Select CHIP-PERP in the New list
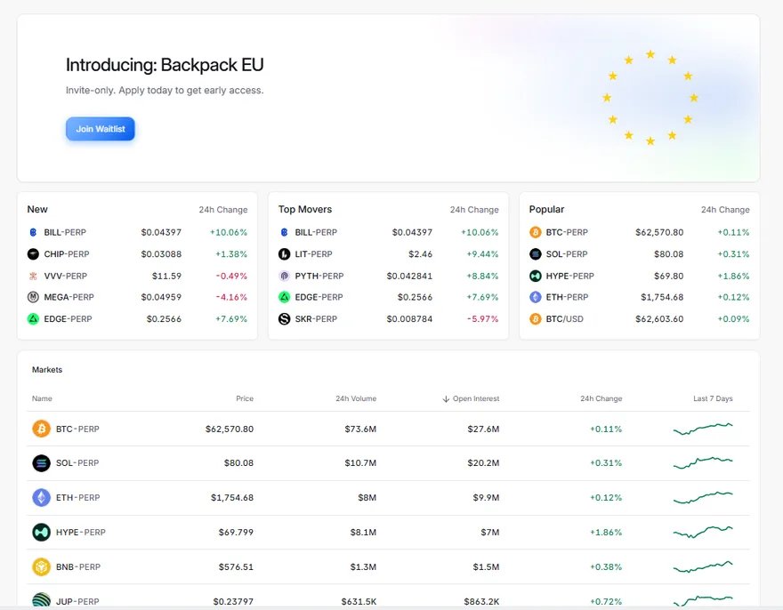The width and height of the screenshot is (783, 610). tap(67, 254)
